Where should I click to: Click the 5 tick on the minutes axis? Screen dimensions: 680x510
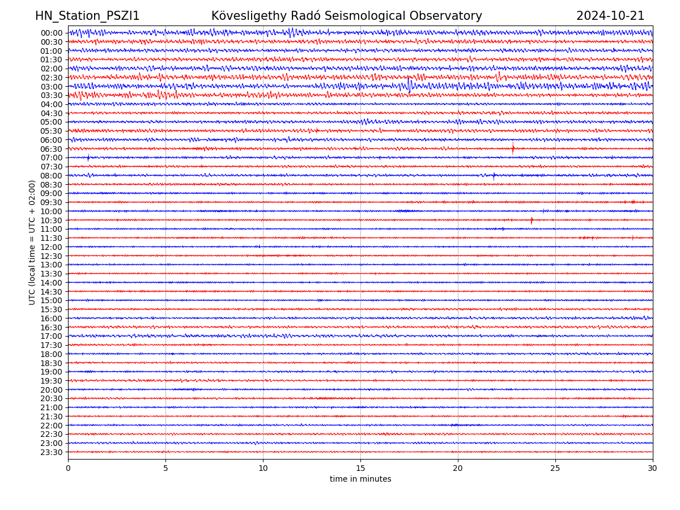click(165, 469)
